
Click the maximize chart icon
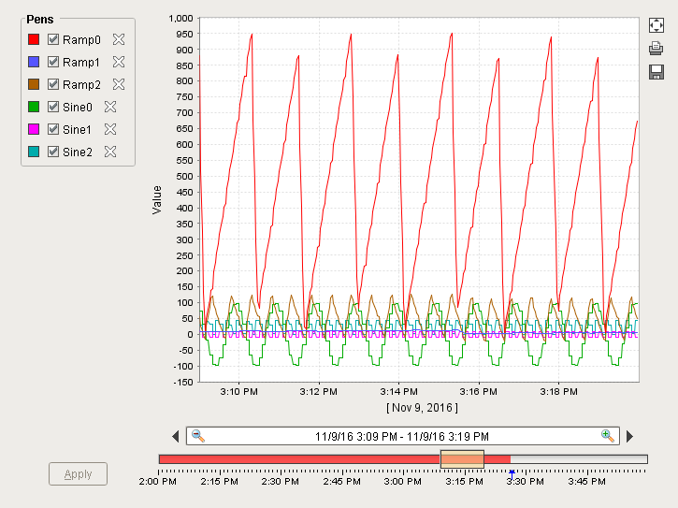click(656, 25)
